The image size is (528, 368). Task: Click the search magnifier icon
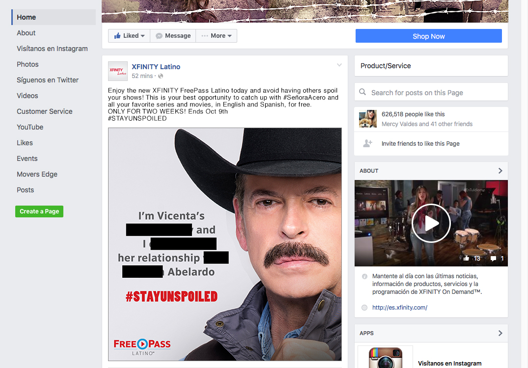(362, 92)
